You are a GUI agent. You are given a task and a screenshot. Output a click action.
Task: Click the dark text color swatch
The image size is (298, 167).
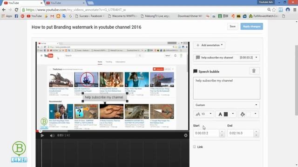[x=226, y=114]
